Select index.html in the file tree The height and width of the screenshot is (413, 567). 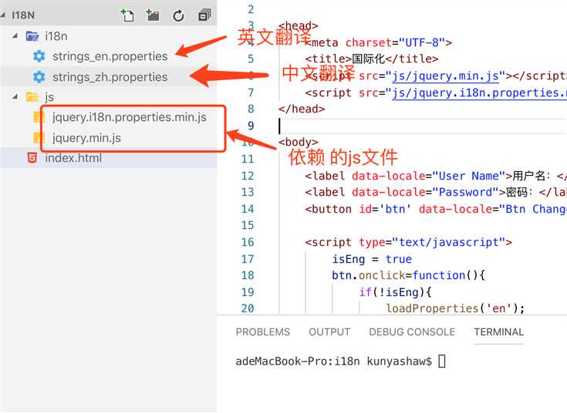pos(73,158)
